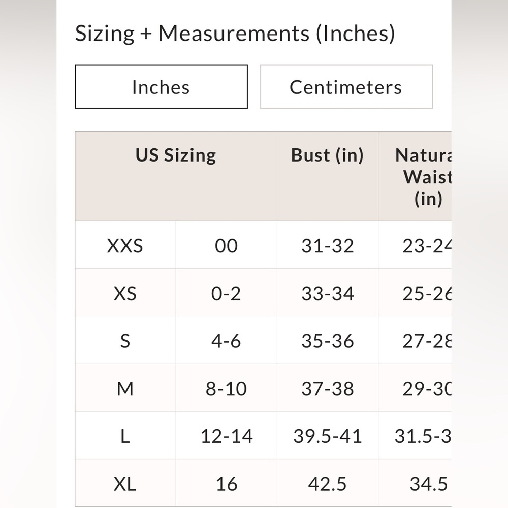The image size is (508, 508).
Task: Click the Sizing + Measurements heading
Action: (235, 34)
